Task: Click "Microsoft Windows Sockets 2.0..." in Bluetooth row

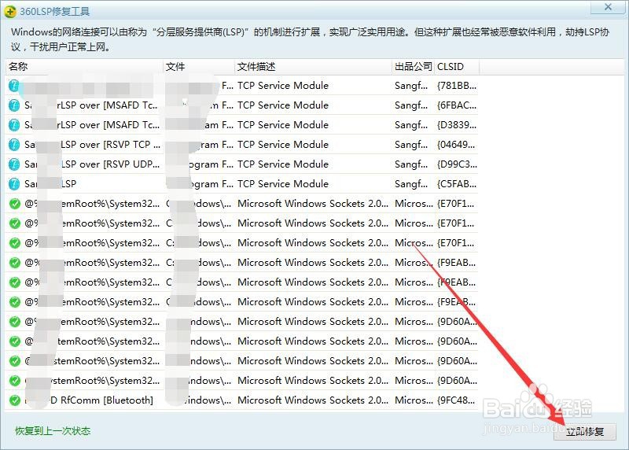Action: pyautogui.click(x=313, y=400)
